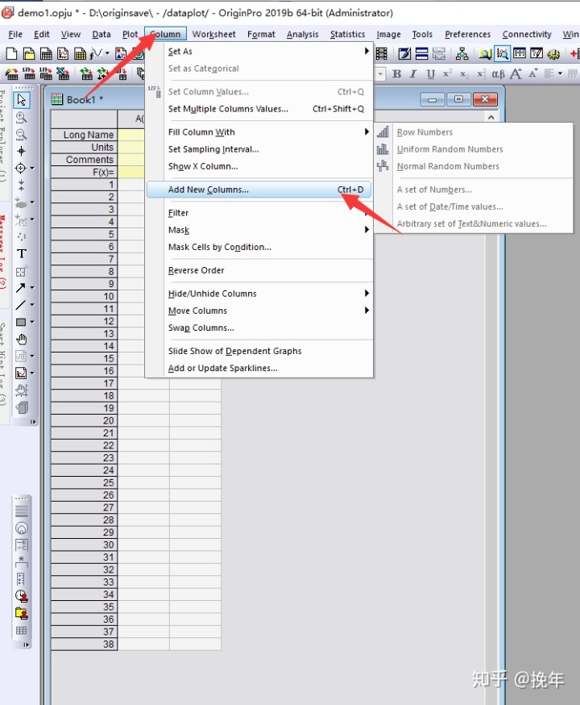The image size is (580, 705).
Task: Expand the Rectangle tool options
Action: pos(32,322)
